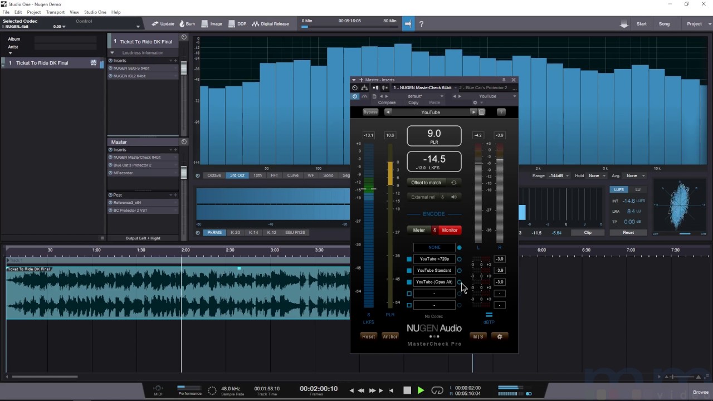Collapse the Loudness Information expander
The width and height of the screenshot is (713, 401).
[112, 53]
